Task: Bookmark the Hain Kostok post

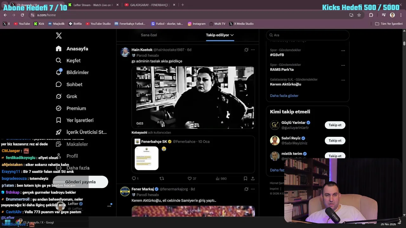Action: coord(245,179)
